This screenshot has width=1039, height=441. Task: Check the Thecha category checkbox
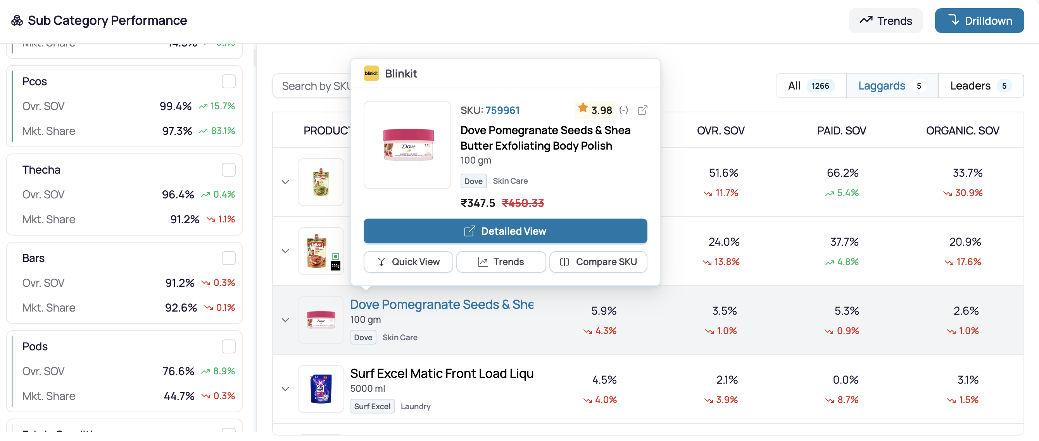229,170
